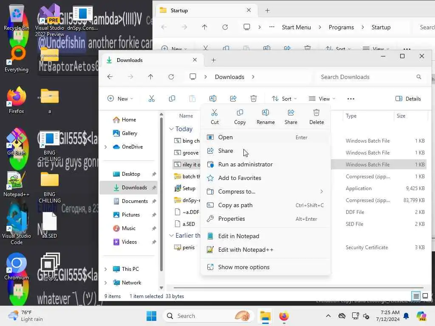Click the See more ellipsis in Downloads toolbar
This screenshot has width=435, height=326.
[351, 98]
